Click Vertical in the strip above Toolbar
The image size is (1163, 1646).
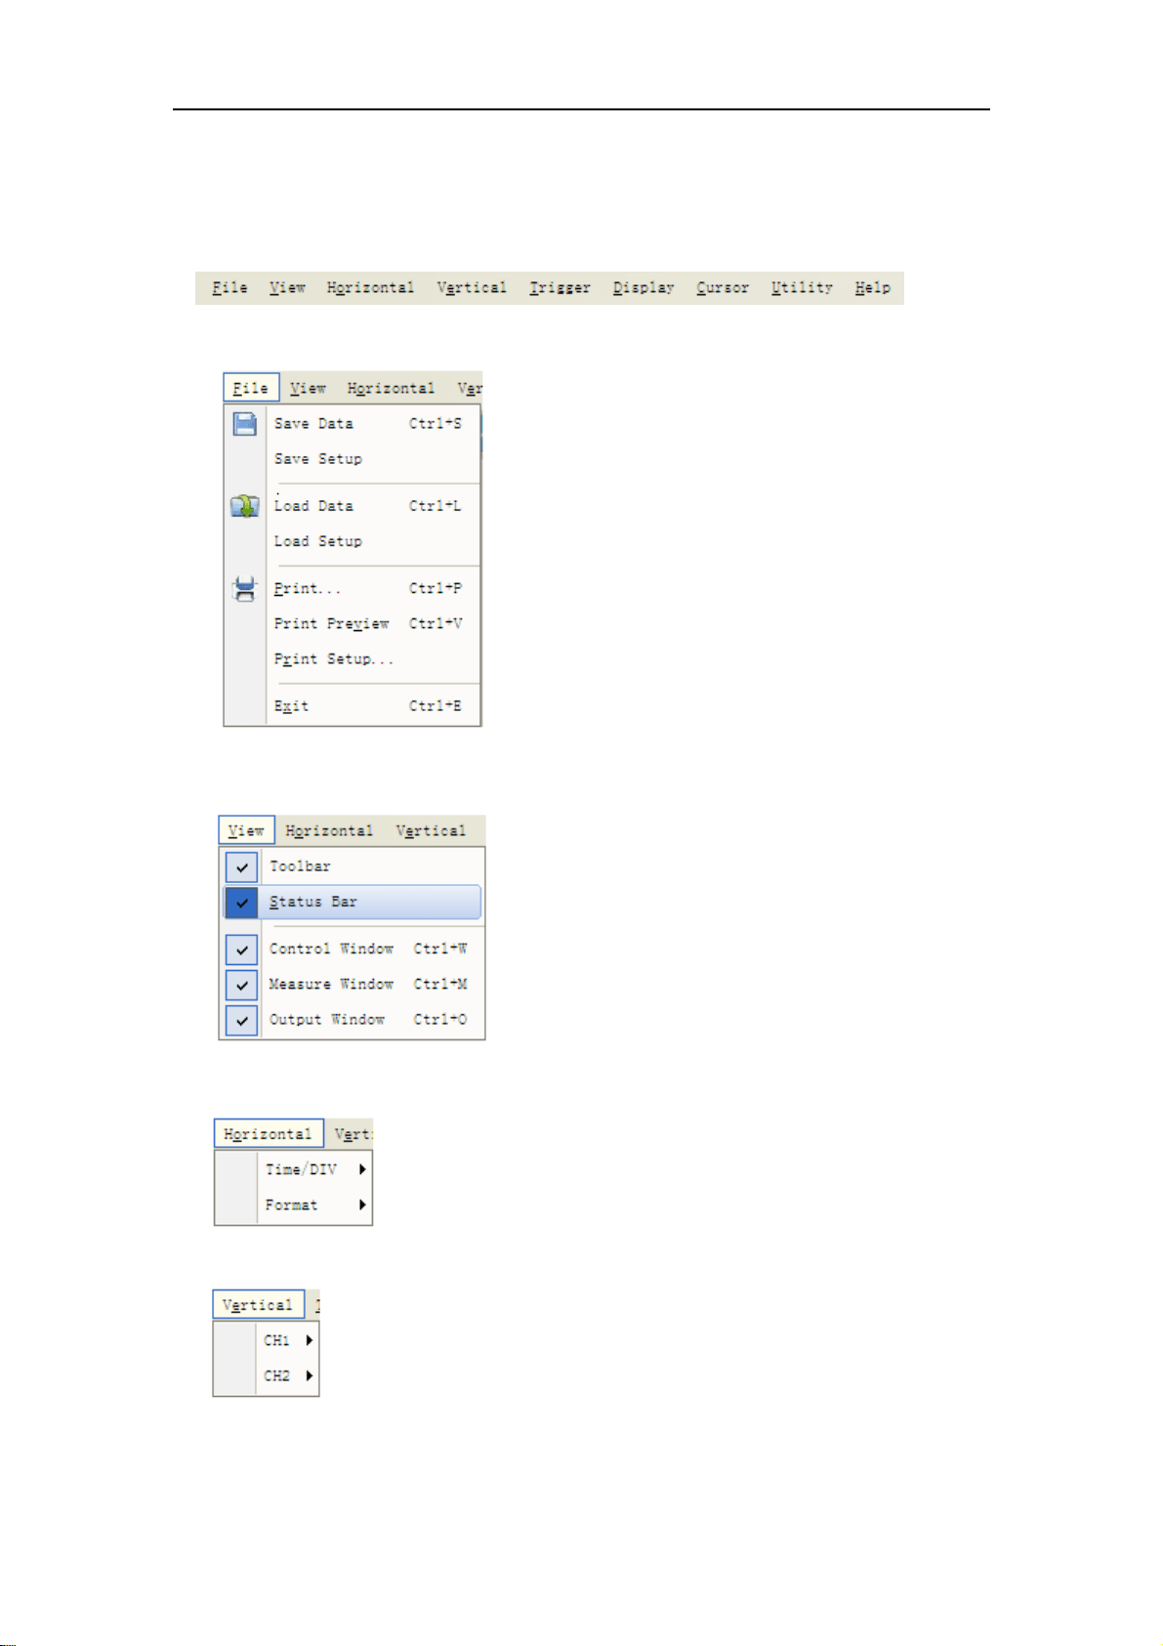tap(431, 831)
